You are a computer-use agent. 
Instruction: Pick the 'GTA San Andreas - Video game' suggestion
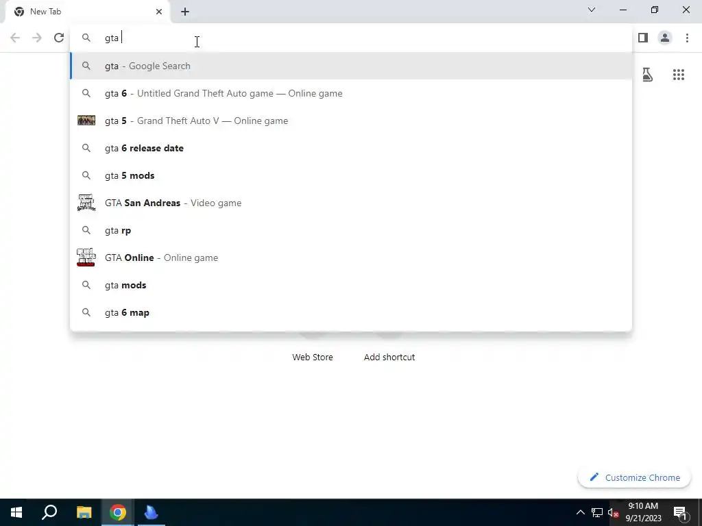coord(350,203)
